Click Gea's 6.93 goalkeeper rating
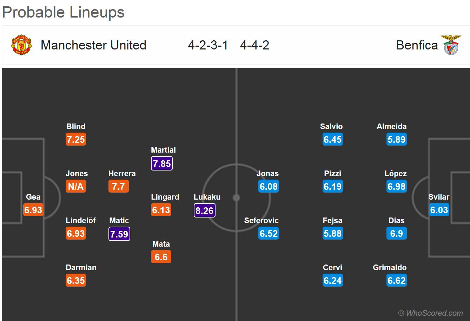470x321 pixels. click(x=33, y=210)
